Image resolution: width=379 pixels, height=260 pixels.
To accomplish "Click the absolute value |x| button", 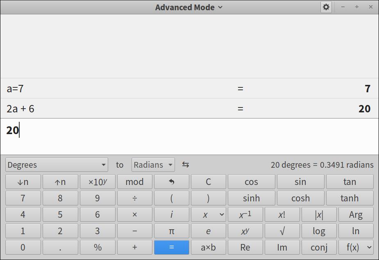I will 319,214.
